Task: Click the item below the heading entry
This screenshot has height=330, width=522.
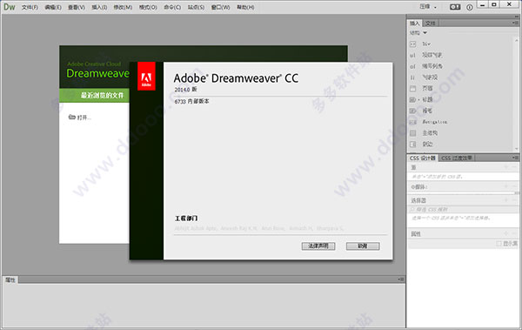Action: pos(421,111)
